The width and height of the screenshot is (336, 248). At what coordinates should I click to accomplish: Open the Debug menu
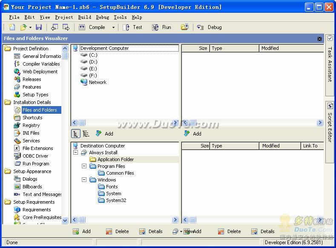click(102, 17)
